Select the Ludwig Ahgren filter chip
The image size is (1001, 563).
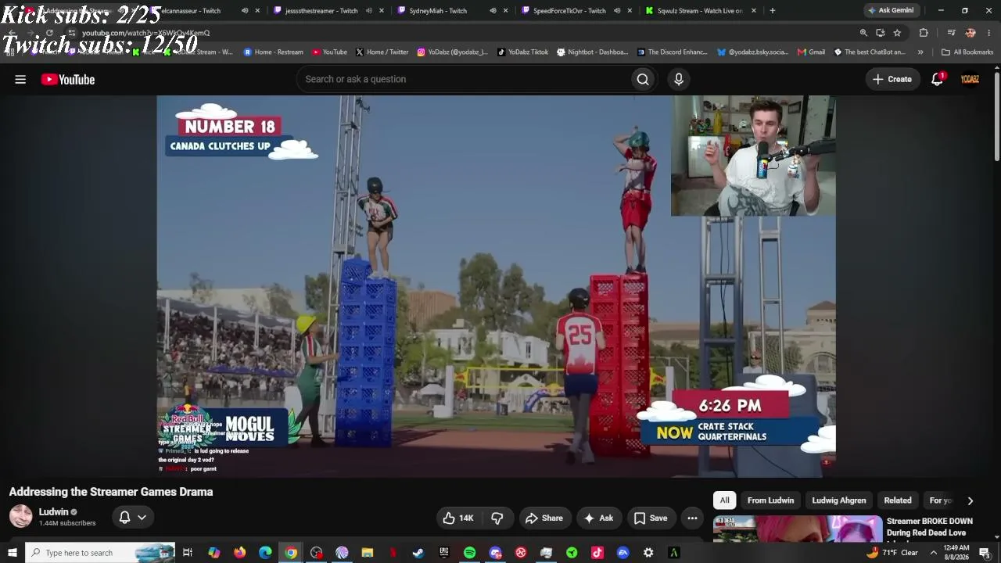click(839, 500)
